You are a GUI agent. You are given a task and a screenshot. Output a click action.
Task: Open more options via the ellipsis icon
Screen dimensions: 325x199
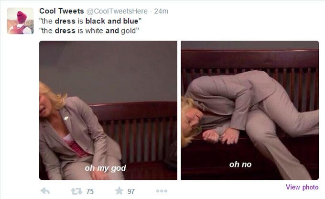click(x=162, y=191)
